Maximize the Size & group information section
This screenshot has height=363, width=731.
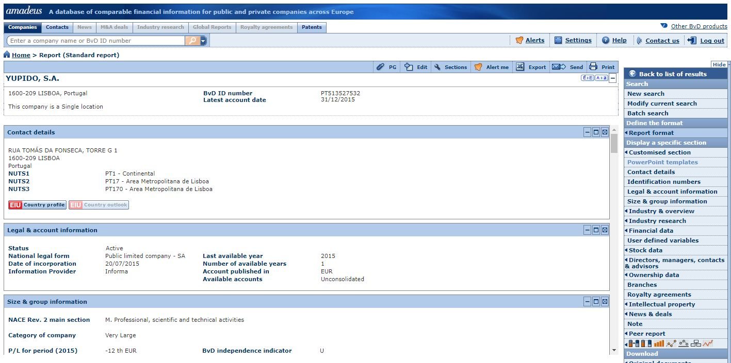596,302
